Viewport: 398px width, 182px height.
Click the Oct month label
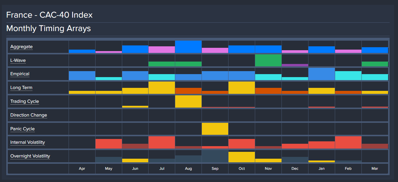click(242, 169)
